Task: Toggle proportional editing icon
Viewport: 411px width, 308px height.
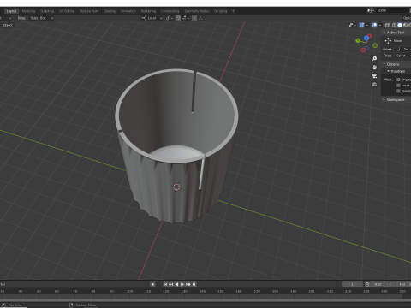Action: [194, 18]
